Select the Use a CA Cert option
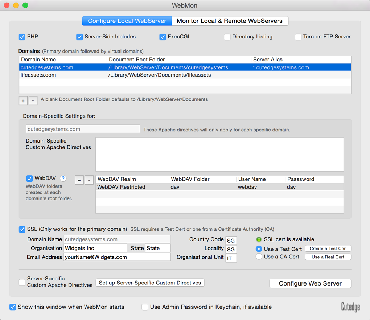 coord(259,257)
